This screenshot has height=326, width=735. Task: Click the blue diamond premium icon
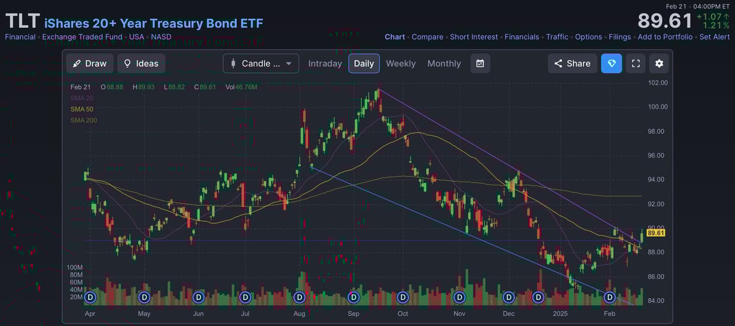pos(612,64)
